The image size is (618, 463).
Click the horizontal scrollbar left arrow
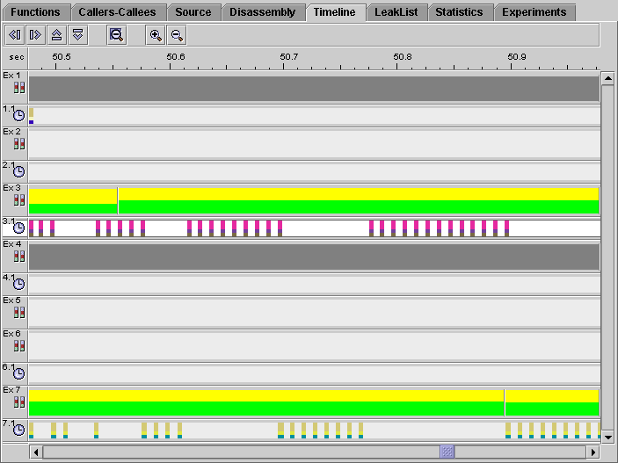[x=36, y=452]
